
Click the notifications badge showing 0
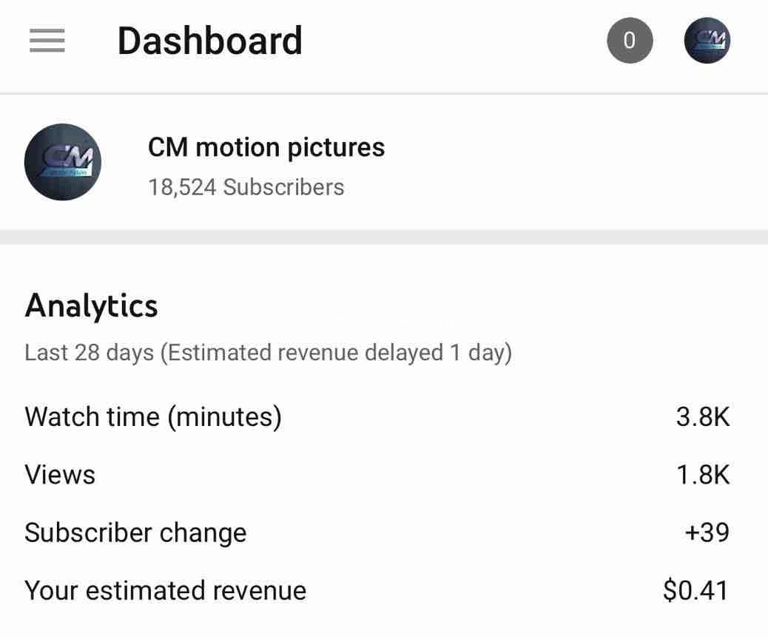coord(630,40)
